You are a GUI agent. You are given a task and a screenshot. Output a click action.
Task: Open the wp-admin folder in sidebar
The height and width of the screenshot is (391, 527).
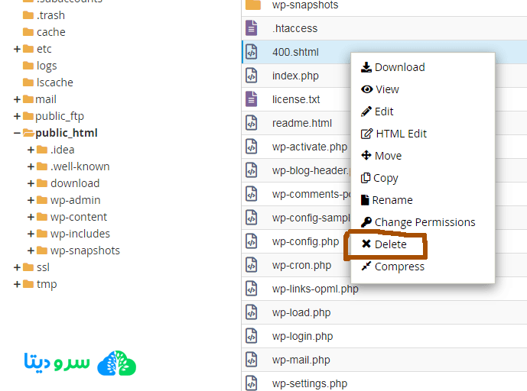pyautogui.click(x=73, y=200)
